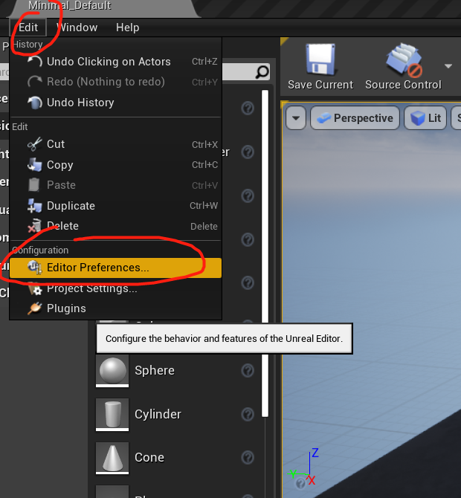
Task: Click the Sphere label
Action: (155, 371)
